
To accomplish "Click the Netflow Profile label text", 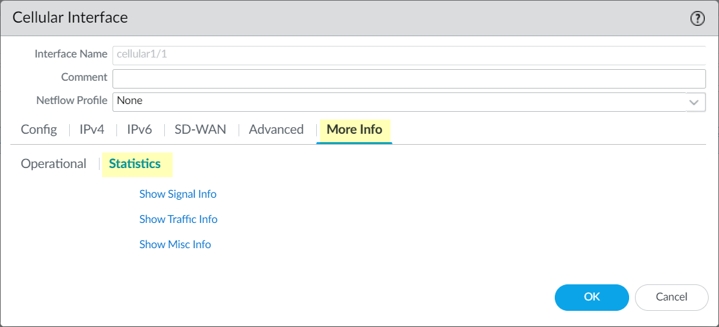I will pyautogui.click(x=72, y=100).
